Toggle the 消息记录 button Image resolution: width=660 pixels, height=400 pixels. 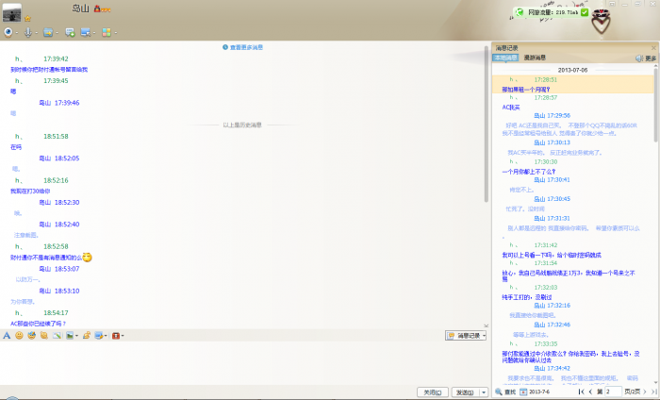(466, 336)
